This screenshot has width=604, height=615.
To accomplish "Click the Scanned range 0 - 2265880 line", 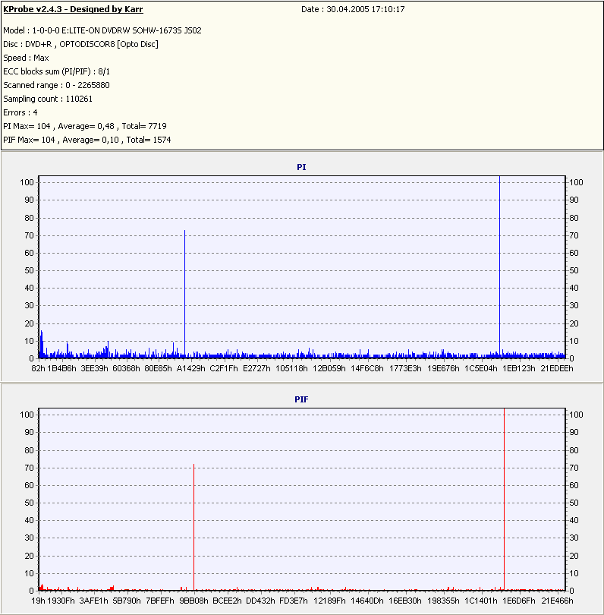I will pos(56,85).
